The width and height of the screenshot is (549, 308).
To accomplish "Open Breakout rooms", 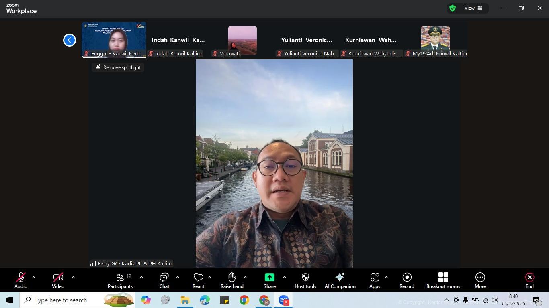I will pyautogui.click(x=443, y=280).
